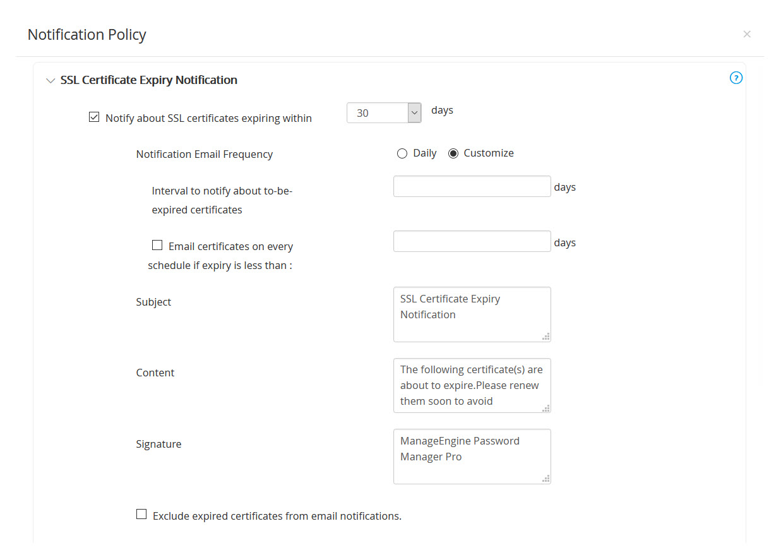Select the Customize frequency radio button
This screenshot has width=781, height=550.
(x=453, y=153)
